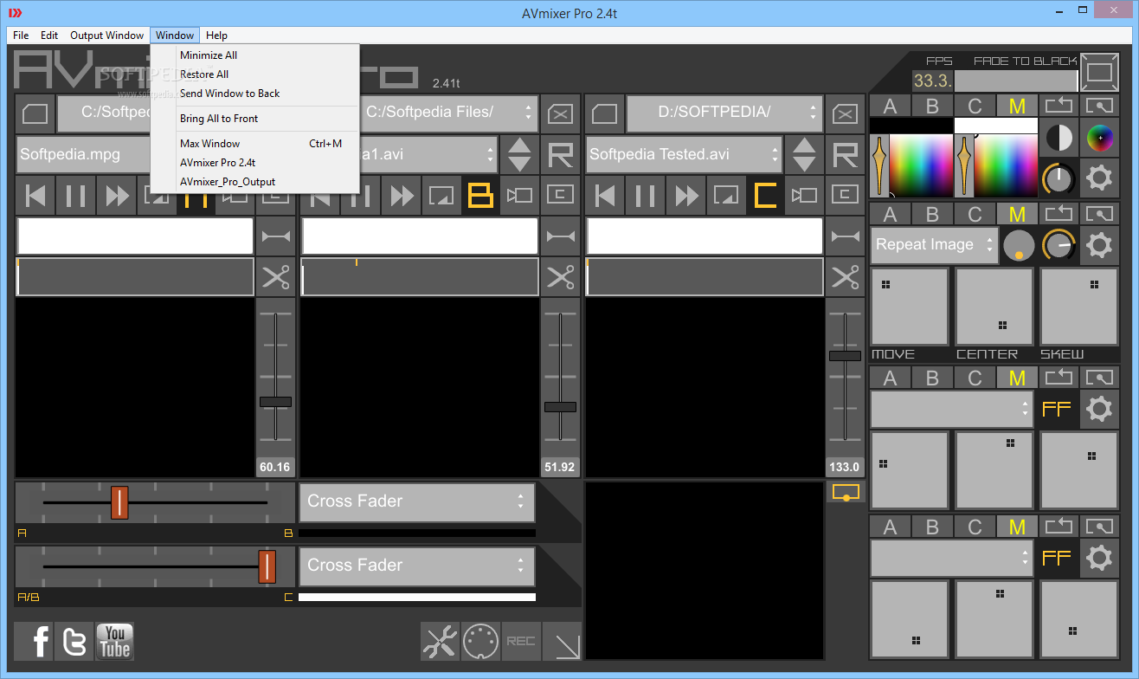Open gear settings beside Repeat Image
The image size is (1139, 679).
(x=1099, y=245)
